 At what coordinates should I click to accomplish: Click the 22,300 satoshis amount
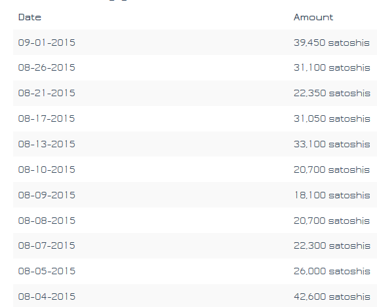(332, 245)
